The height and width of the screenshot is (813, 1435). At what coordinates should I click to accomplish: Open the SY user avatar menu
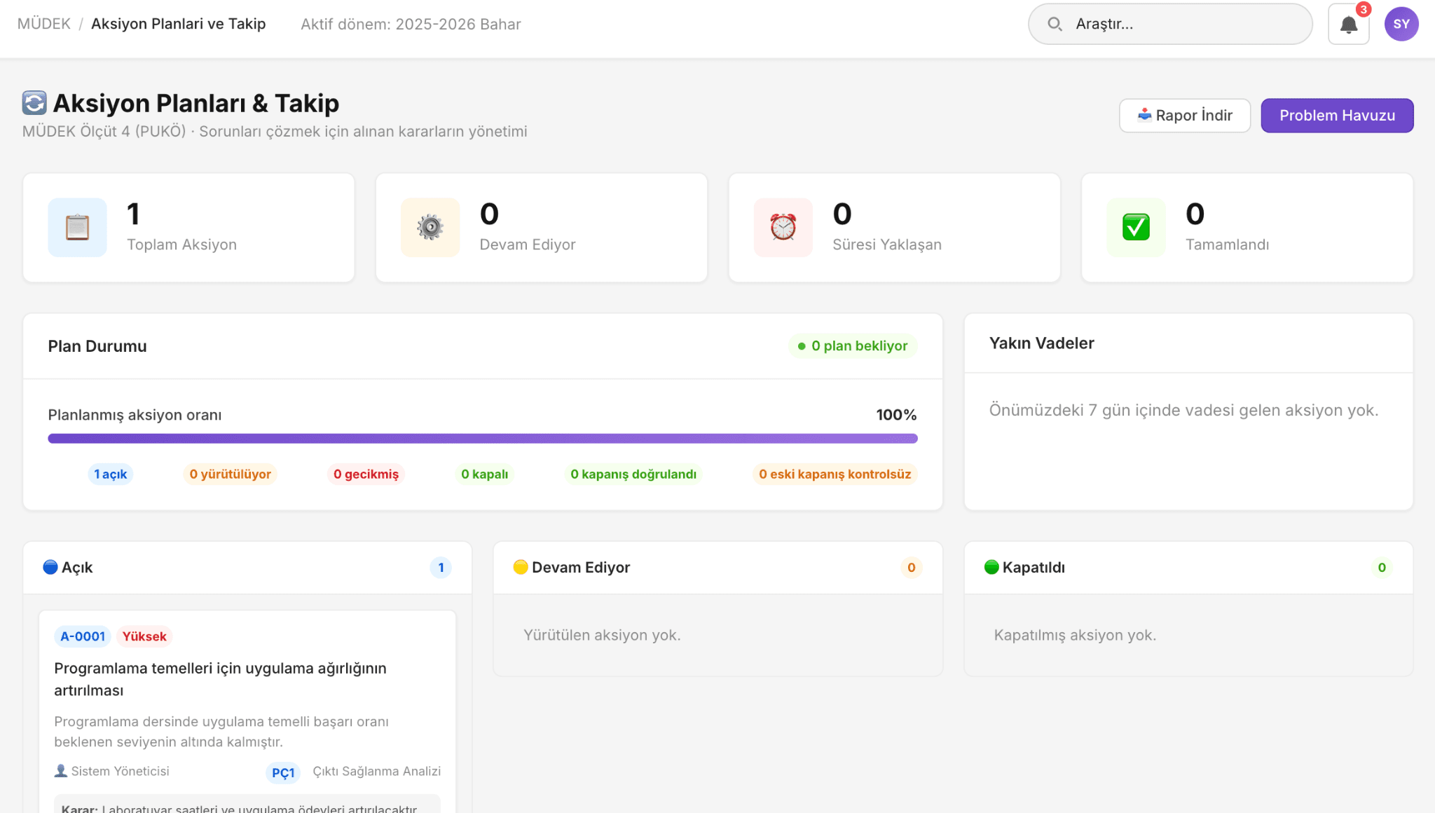pyautogui.click(x=1401, y=25)
